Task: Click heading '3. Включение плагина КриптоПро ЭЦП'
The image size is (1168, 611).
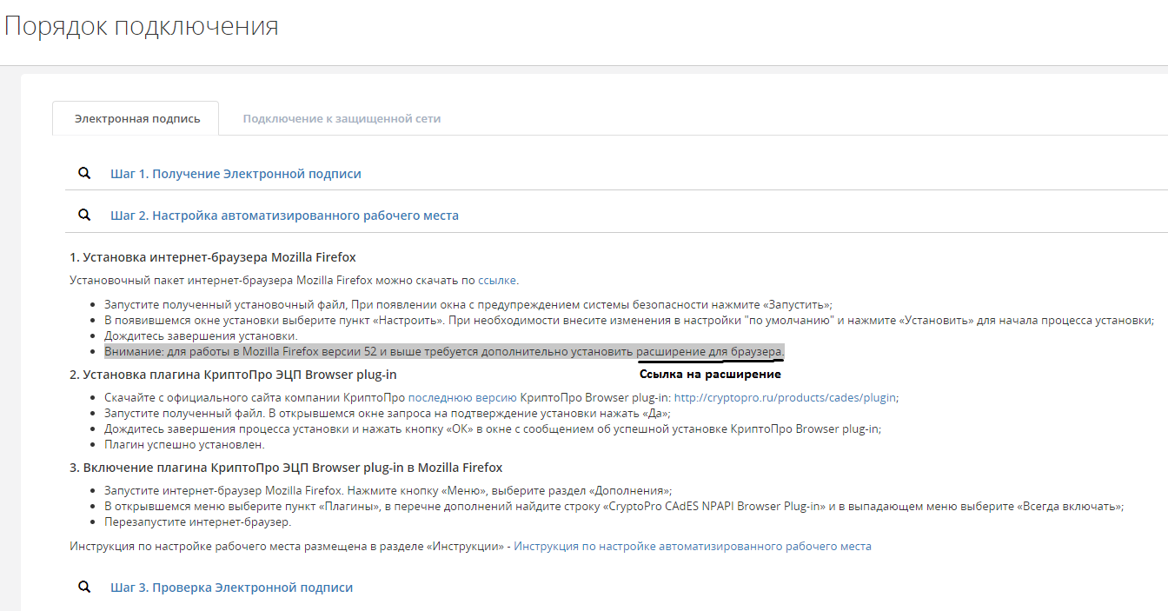Action: click(286, 468)
